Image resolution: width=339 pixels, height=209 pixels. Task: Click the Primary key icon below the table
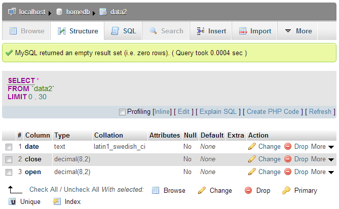(x=286, y=190)
